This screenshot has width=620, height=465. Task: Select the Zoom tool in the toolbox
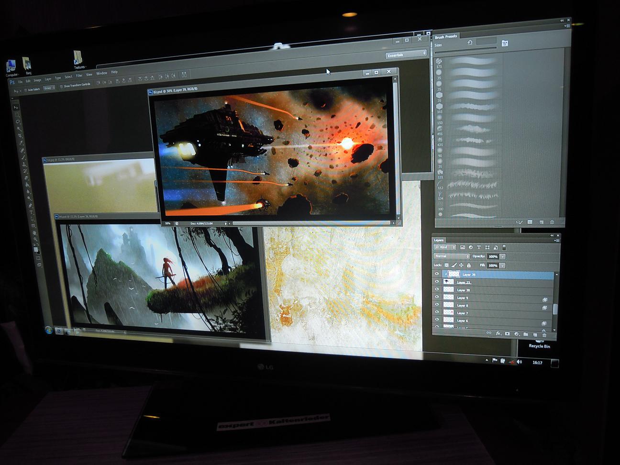click(35, 238)
